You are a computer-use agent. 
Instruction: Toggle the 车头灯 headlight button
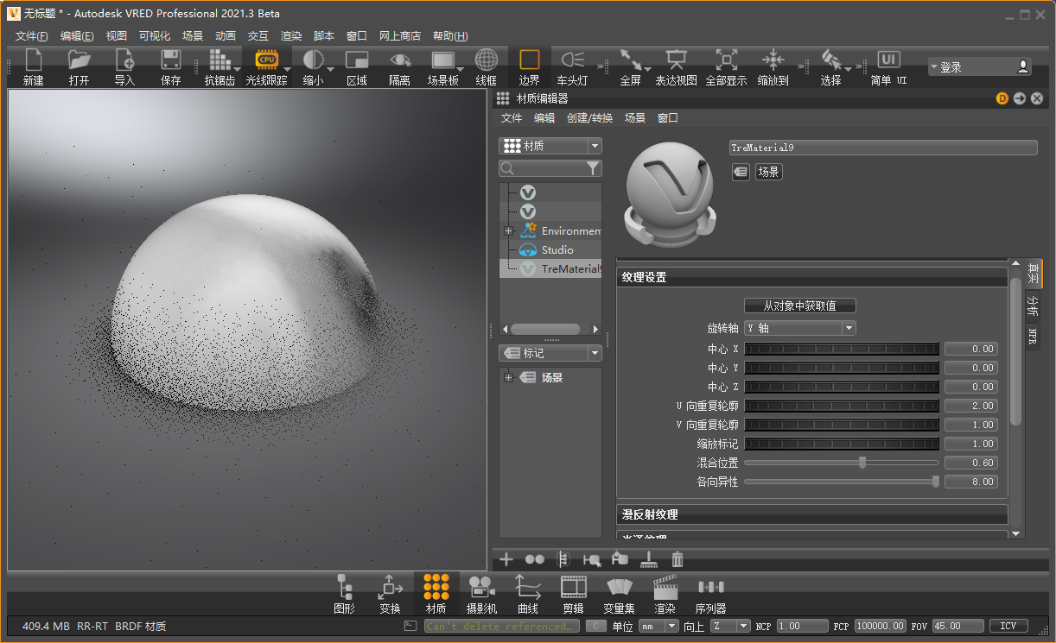click(572, 66)
